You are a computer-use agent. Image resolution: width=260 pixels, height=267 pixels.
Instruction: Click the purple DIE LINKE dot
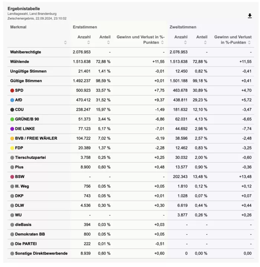pyautogui.click(x=12, y=129)
